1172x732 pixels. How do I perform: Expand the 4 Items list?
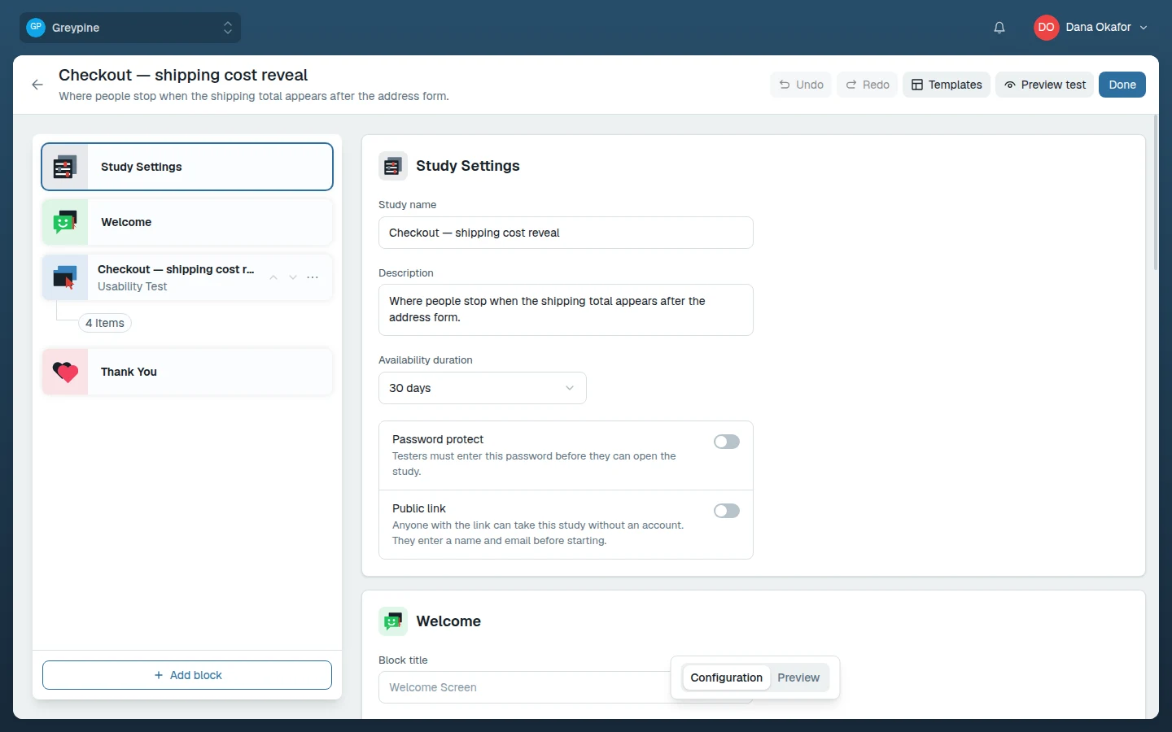tap(105, 323)
